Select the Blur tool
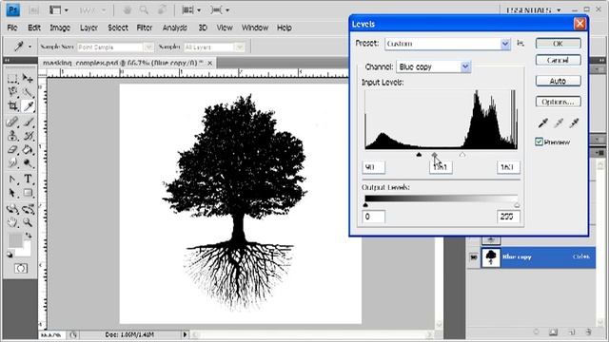Image resolution: width=609 pixels, height=342 pixels. (12, 162)
